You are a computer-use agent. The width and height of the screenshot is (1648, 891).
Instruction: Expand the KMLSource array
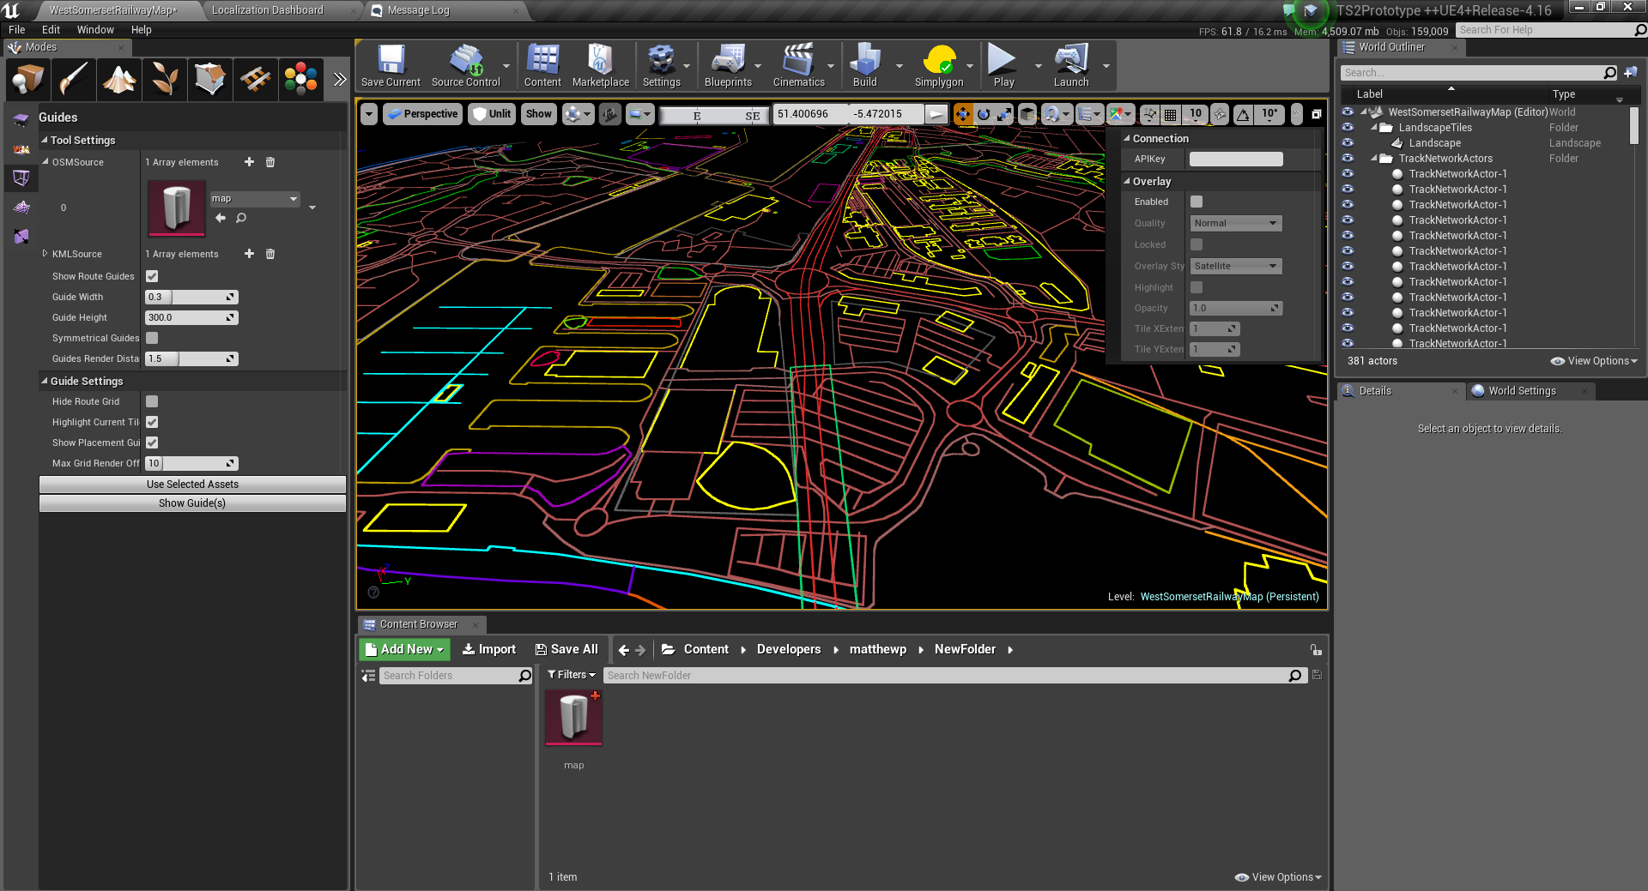(45, 254)
